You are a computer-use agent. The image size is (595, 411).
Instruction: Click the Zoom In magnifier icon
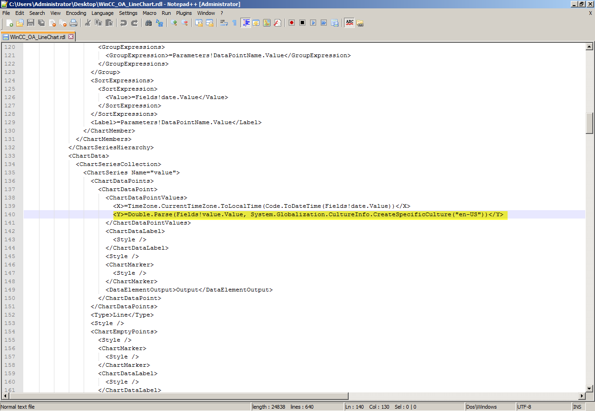(x=174, y=23)
